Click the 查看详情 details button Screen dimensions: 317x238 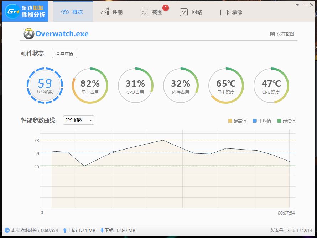64,53
